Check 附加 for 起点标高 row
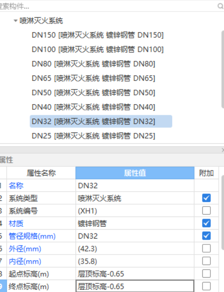Image resolution: width=224 pixels, height=292 pixels. tap(206, 274)
